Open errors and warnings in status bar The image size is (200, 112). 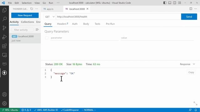[26, 110]
